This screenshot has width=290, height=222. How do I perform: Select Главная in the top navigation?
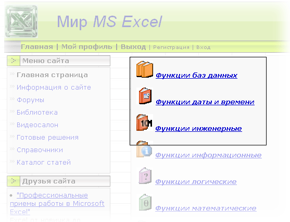[37, 47]
